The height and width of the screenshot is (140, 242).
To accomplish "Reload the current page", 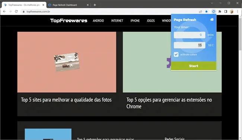I will (x=16, y=12).
